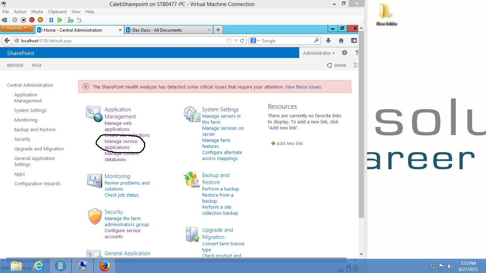Click the Firefox taskbar icon
This screenshot has height=273, width=486.
105,266
